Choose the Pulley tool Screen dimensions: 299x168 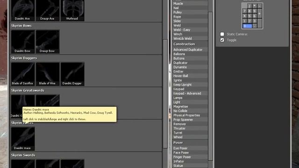click(x=190, y=12)
